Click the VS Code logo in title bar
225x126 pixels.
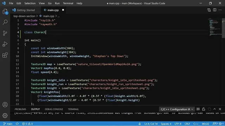tap(4, 3)
